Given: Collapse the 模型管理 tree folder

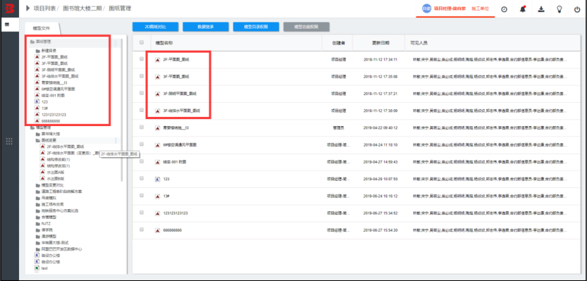Looking at the screenshot, I should pyautogui.click(x=32, y=127).
